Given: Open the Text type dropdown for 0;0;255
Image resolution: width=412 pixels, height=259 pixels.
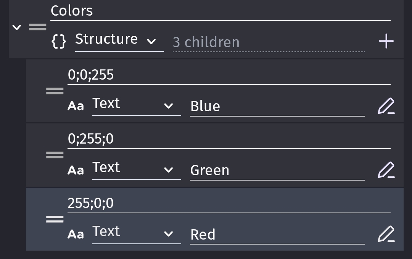Looking at the screenshot, I should (x=136, y=104).
